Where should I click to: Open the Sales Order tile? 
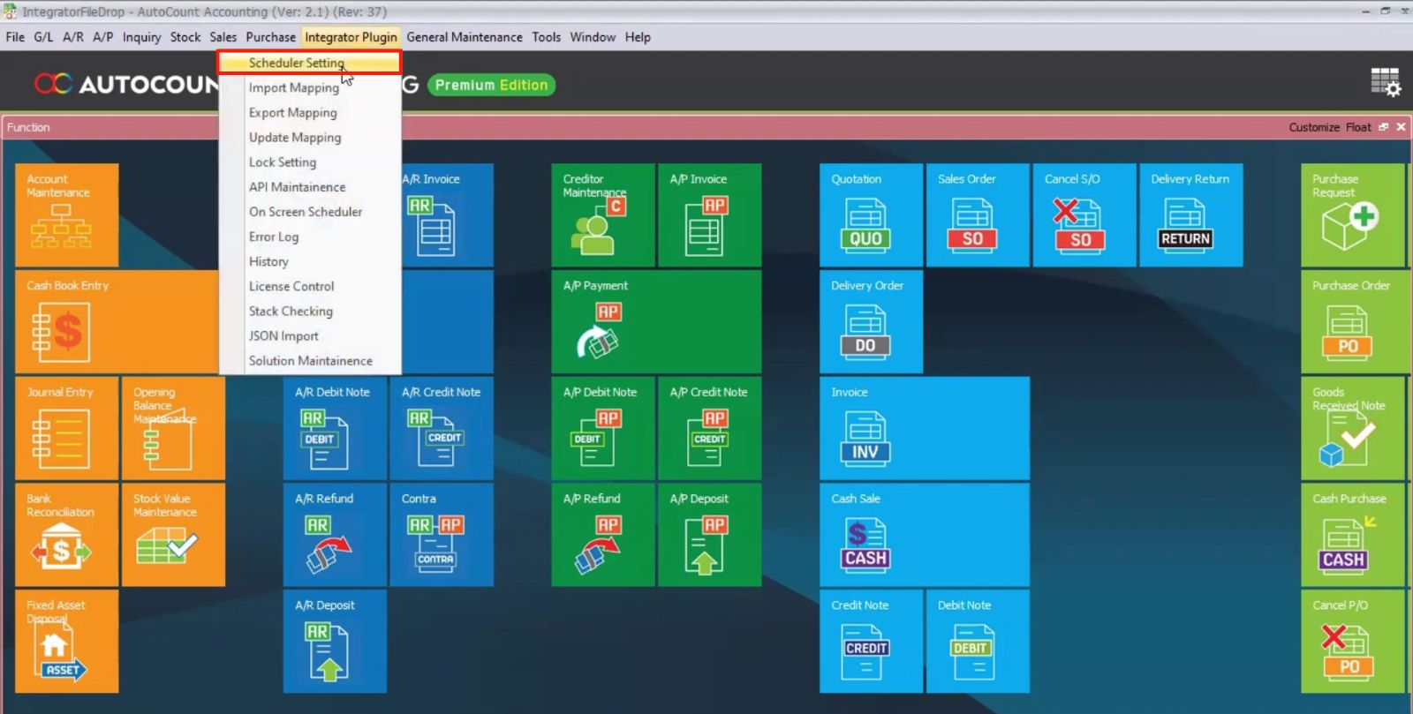point(971,214)
